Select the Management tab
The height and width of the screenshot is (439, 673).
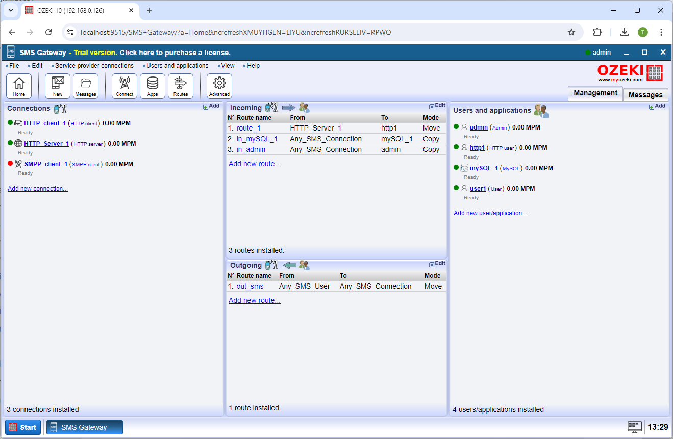595,93
